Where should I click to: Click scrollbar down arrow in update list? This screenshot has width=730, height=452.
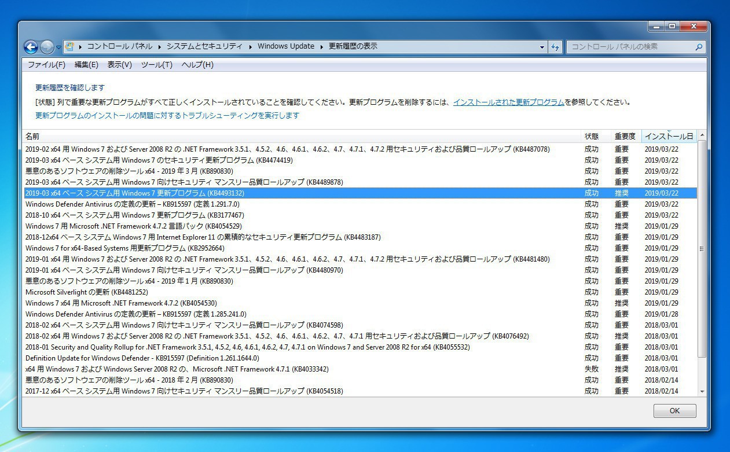(x=702, y=392)
